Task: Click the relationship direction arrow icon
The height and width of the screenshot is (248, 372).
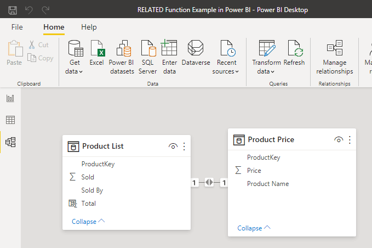Action: tap(209, 183)
